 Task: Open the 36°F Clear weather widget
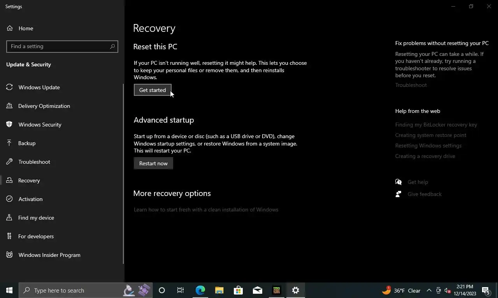coord(401,290)
